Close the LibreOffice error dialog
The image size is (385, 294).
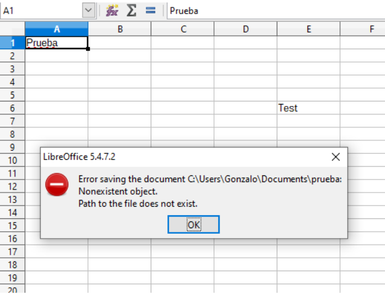click(335, 157)
